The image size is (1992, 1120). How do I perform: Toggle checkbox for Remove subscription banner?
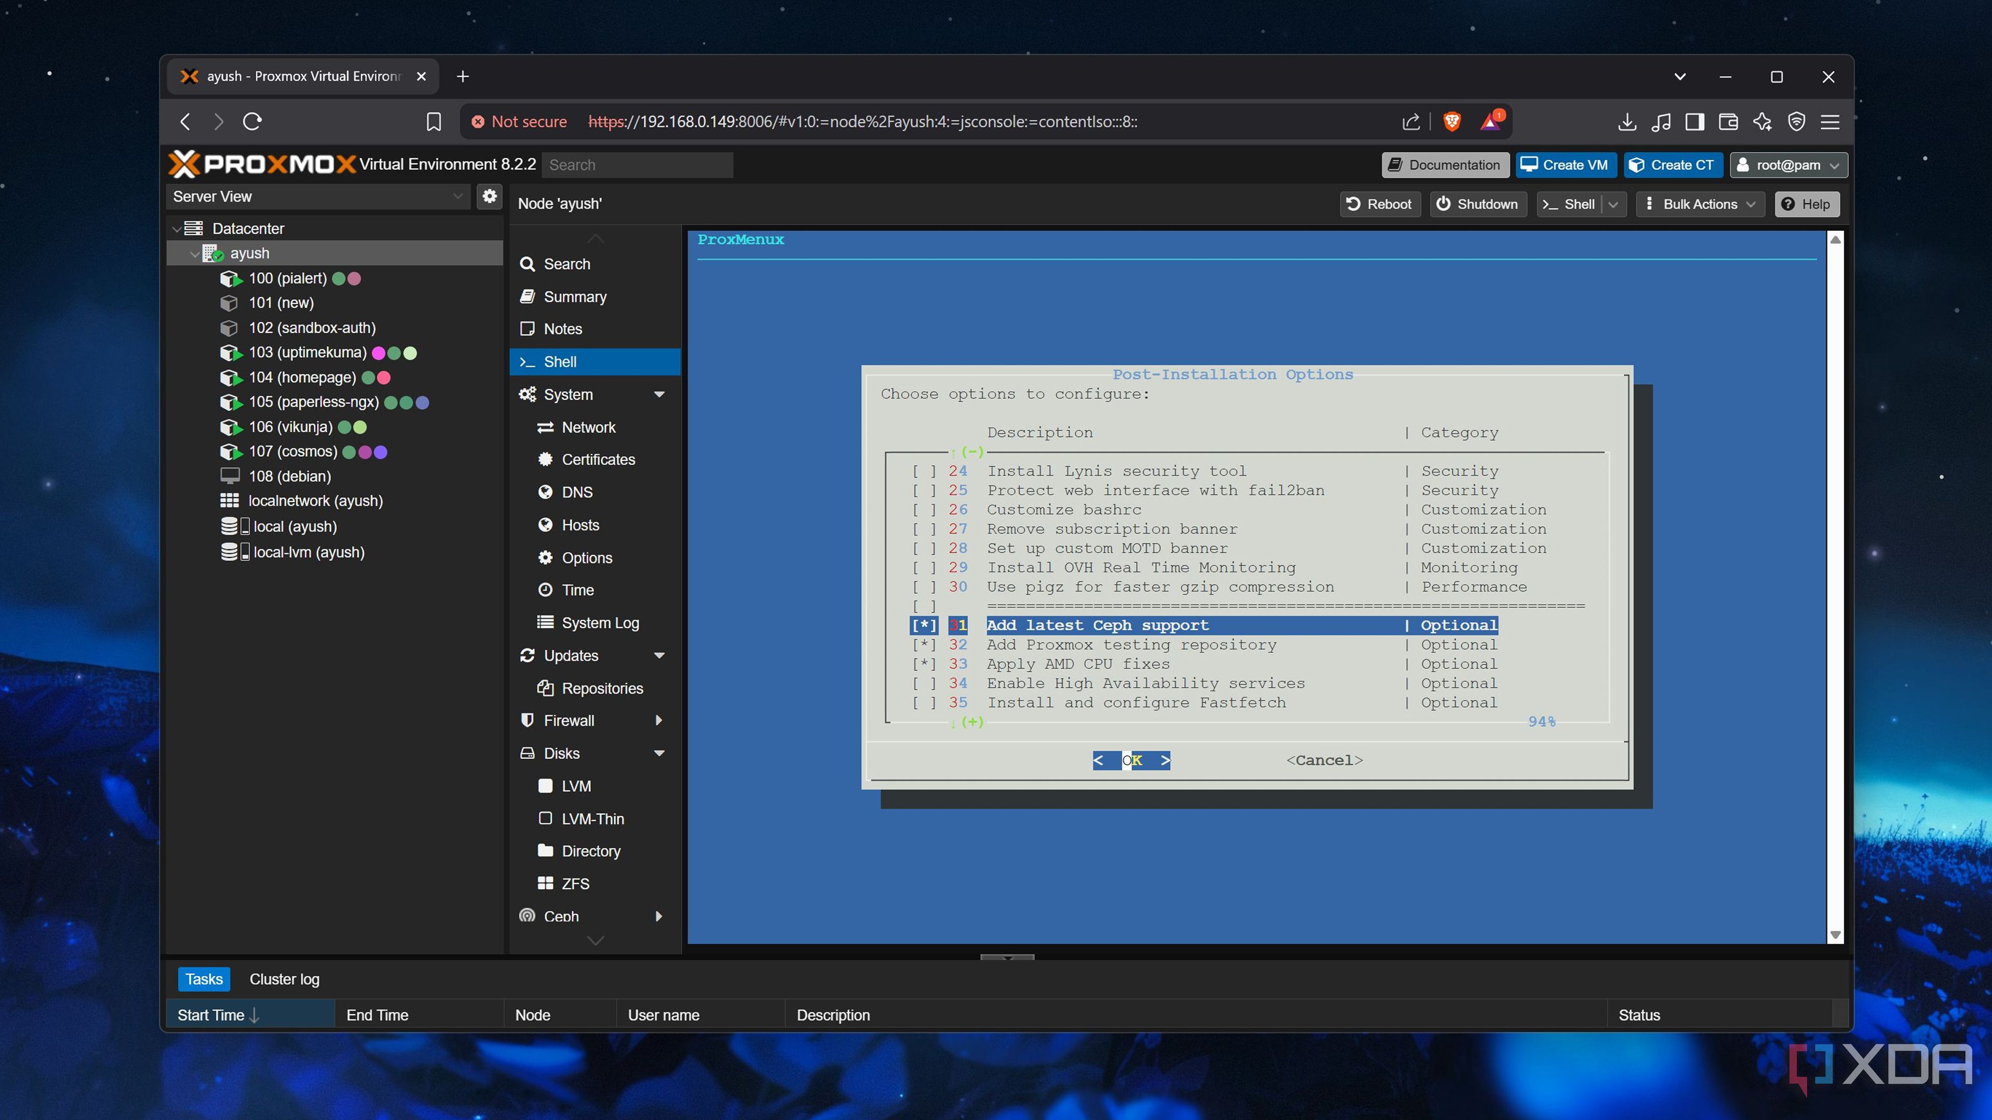[924, 529]
